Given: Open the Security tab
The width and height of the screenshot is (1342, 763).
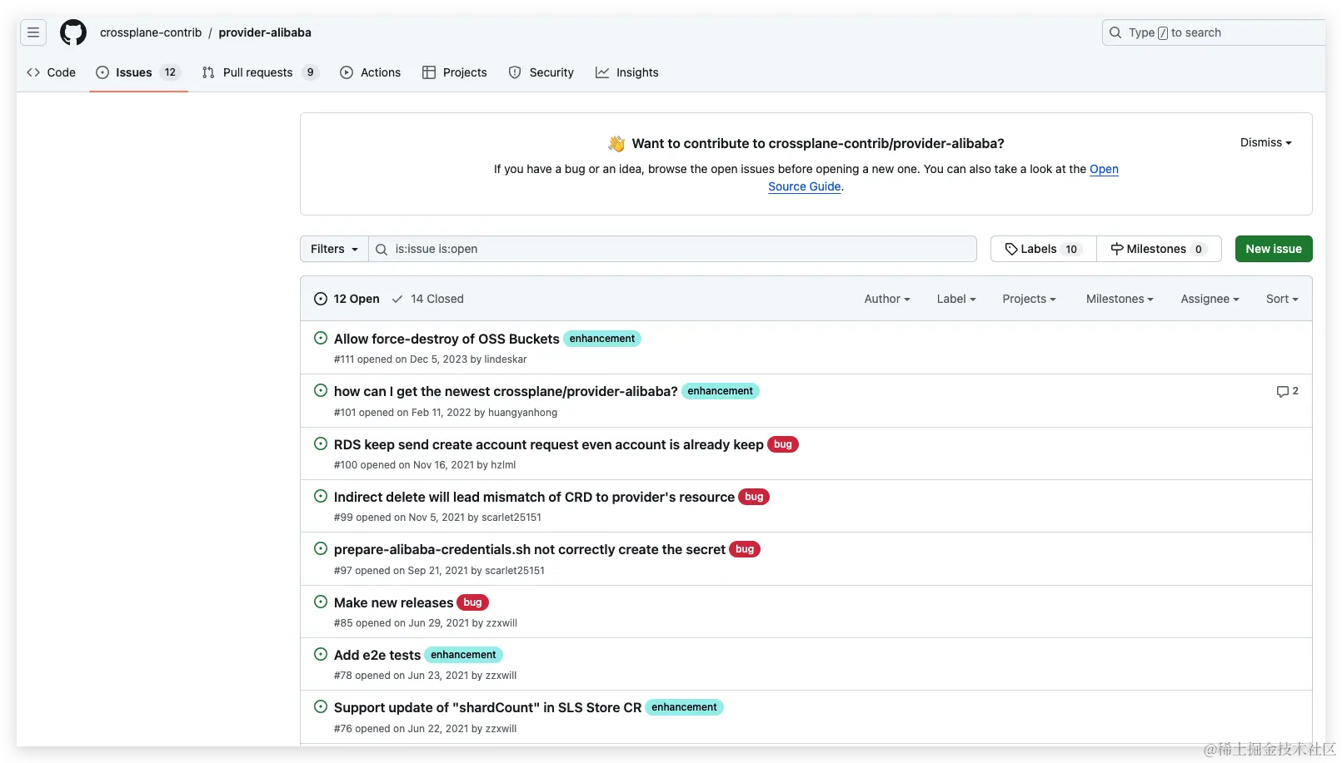Looking at the screenshot, I should (541, 72).
